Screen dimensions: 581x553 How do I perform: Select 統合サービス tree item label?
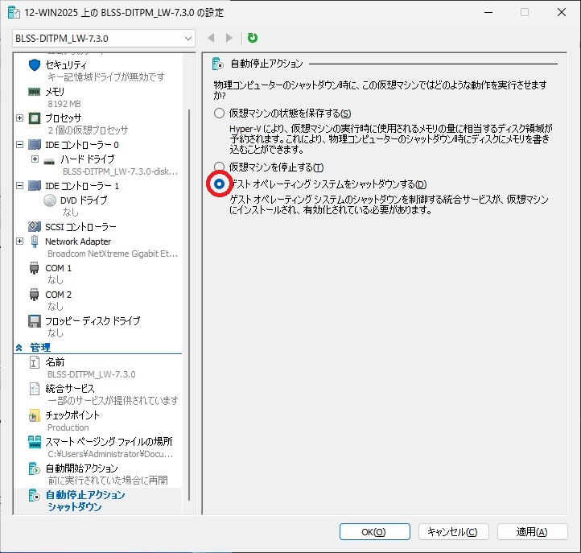[70, 389]
